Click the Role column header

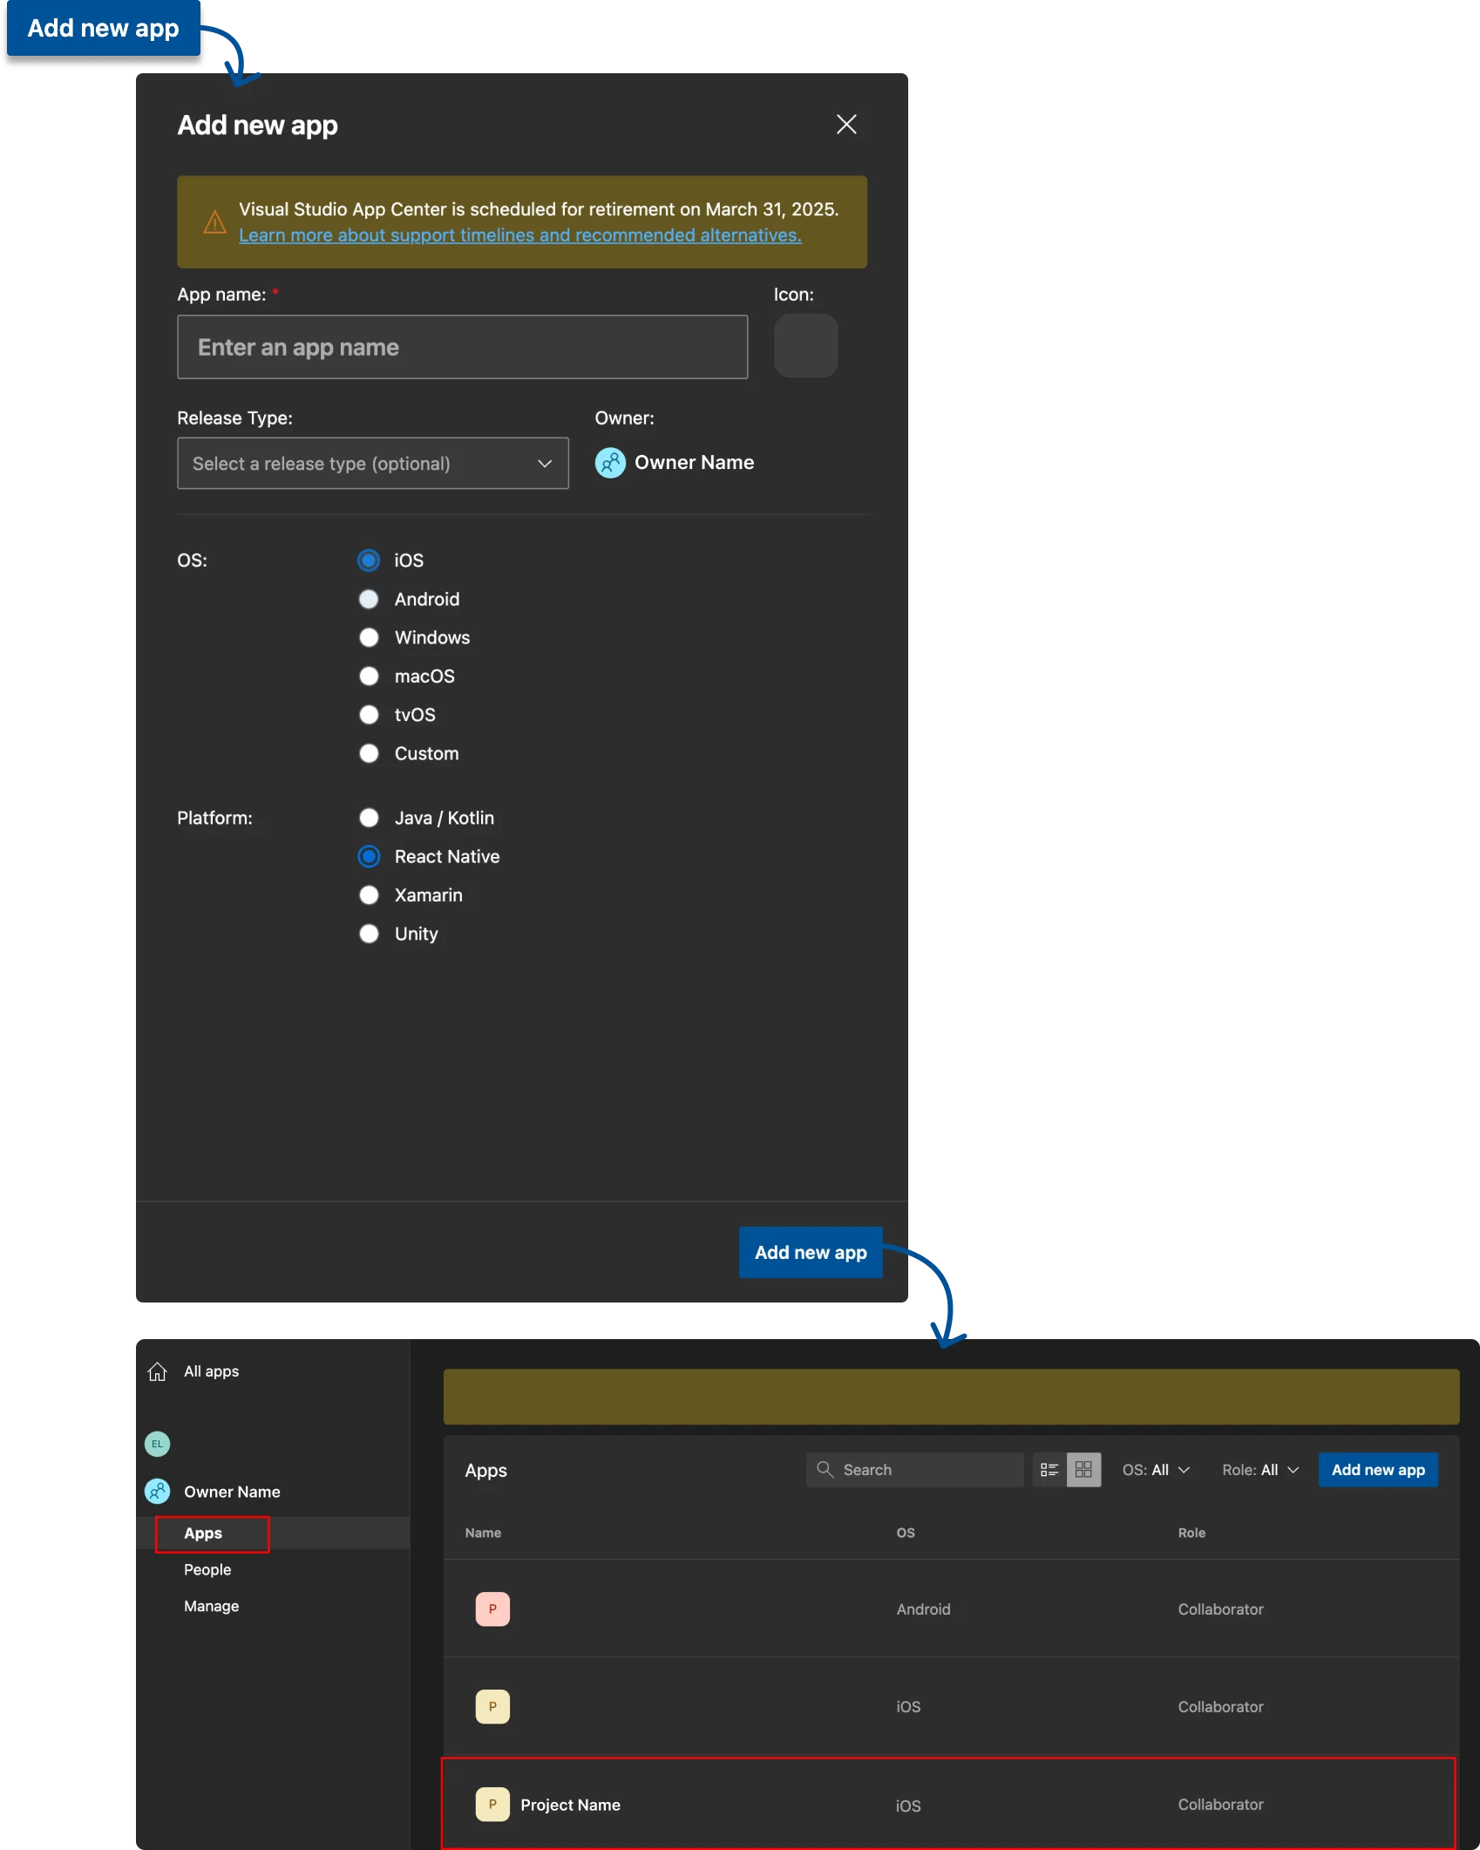tap(1191, 1533)
